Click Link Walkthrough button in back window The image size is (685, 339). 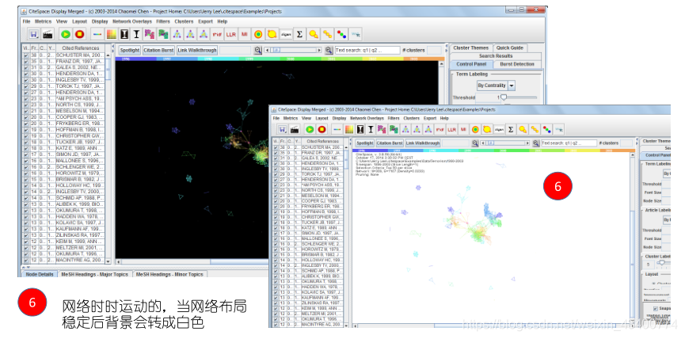[196, 50]
